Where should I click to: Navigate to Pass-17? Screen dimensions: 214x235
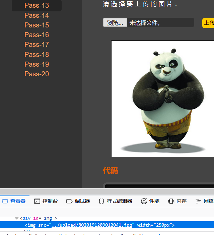(x=37, y=45)
